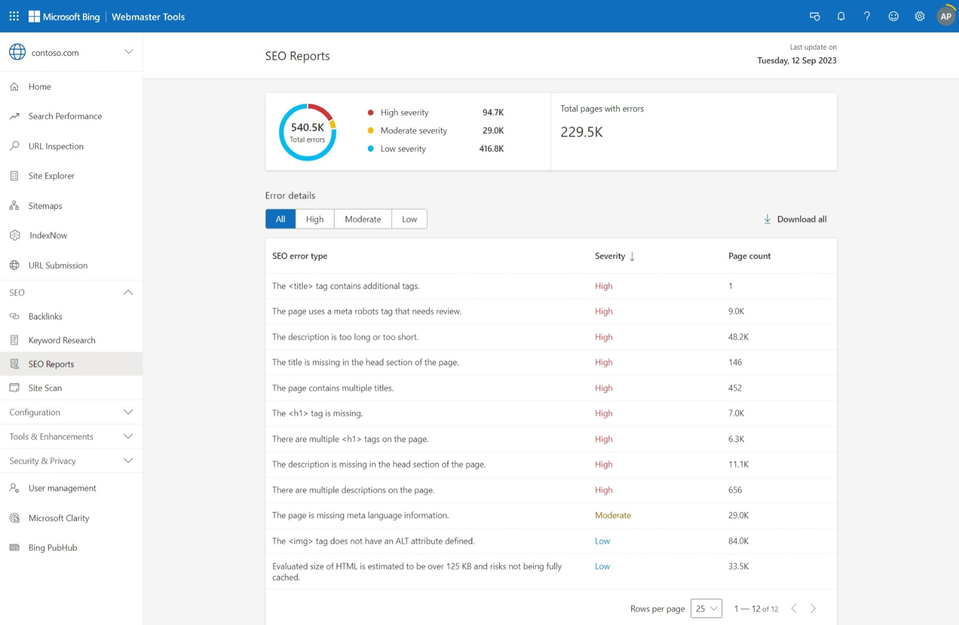The height and width of the screenshot is (625, 959).
Task: Click the notifications bell icon
Action: [x=841, y=16]
